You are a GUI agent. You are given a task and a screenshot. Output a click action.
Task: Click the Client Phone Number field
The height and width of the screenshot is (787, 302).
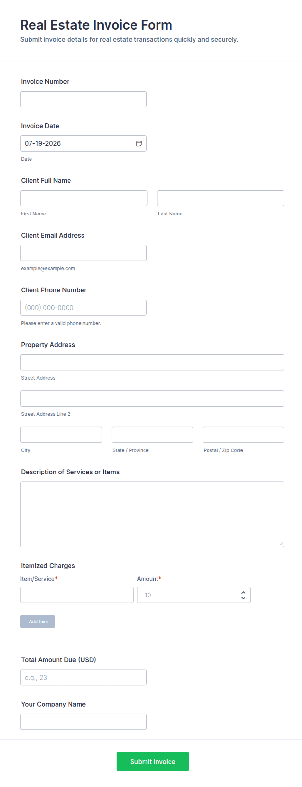point(83,308)
